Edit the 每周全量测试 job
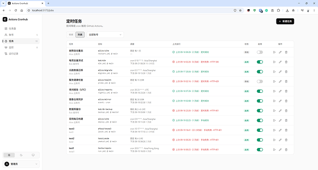The height and width of the screenshot is (170, 318). [x=280, y=62]
